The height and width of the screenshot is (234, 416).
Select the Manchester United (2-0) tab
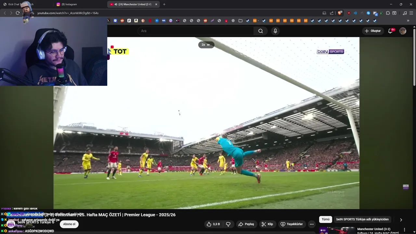pos(133,4)
